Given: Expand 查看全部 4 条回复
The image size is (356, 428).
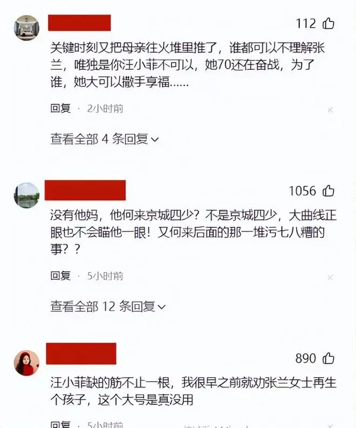Looking at the screenshot, I should coord(104,139).
